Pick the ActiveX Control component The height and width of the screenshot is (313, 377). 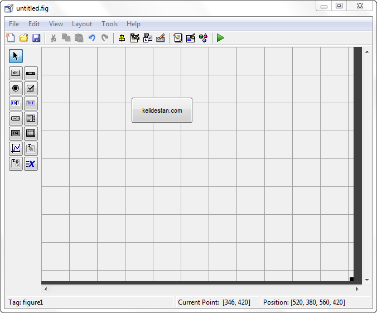coord(31,164)
